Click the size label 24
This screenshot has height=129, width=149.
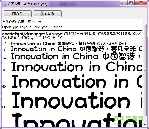click(x=4, y=58)
